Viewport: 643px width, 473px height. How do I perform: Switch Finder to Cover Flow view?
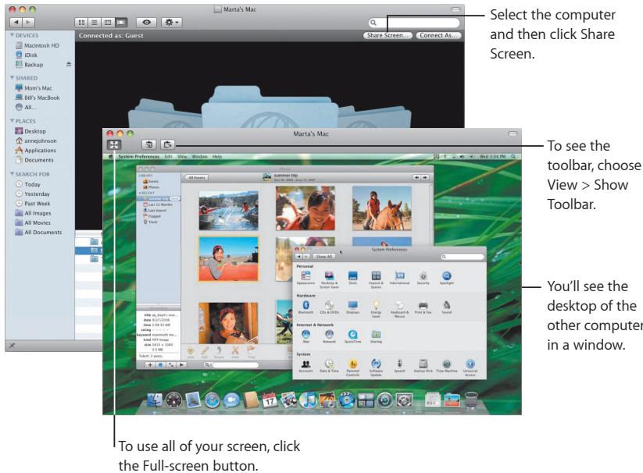[x=121, y=23]
